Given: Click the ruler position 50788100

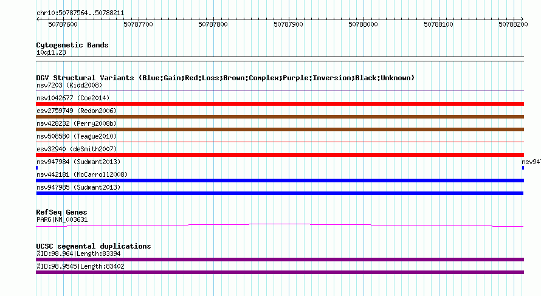Looking at the screenshot, I should (x=438, y=24).
